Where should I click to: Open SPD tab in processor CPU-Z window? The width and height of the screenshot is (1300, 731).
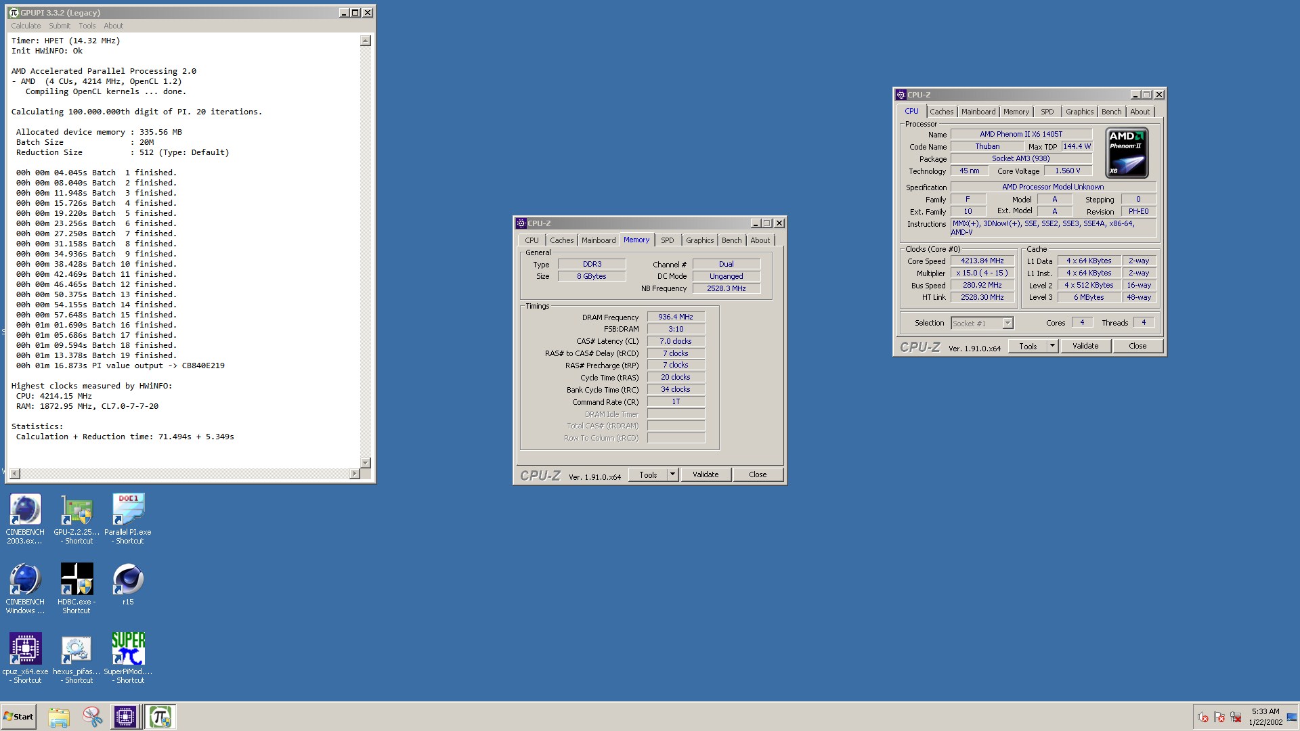(1047, 112)
